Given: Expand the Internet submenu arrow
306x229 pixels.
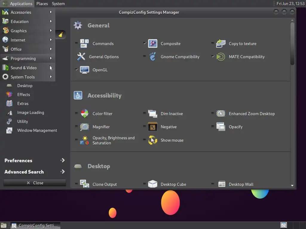Looking at the screenshot, I should (51, 40).
